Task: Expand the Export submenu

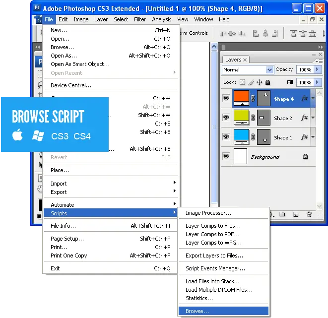Action: pyautogui.click(x=111, y=192)
